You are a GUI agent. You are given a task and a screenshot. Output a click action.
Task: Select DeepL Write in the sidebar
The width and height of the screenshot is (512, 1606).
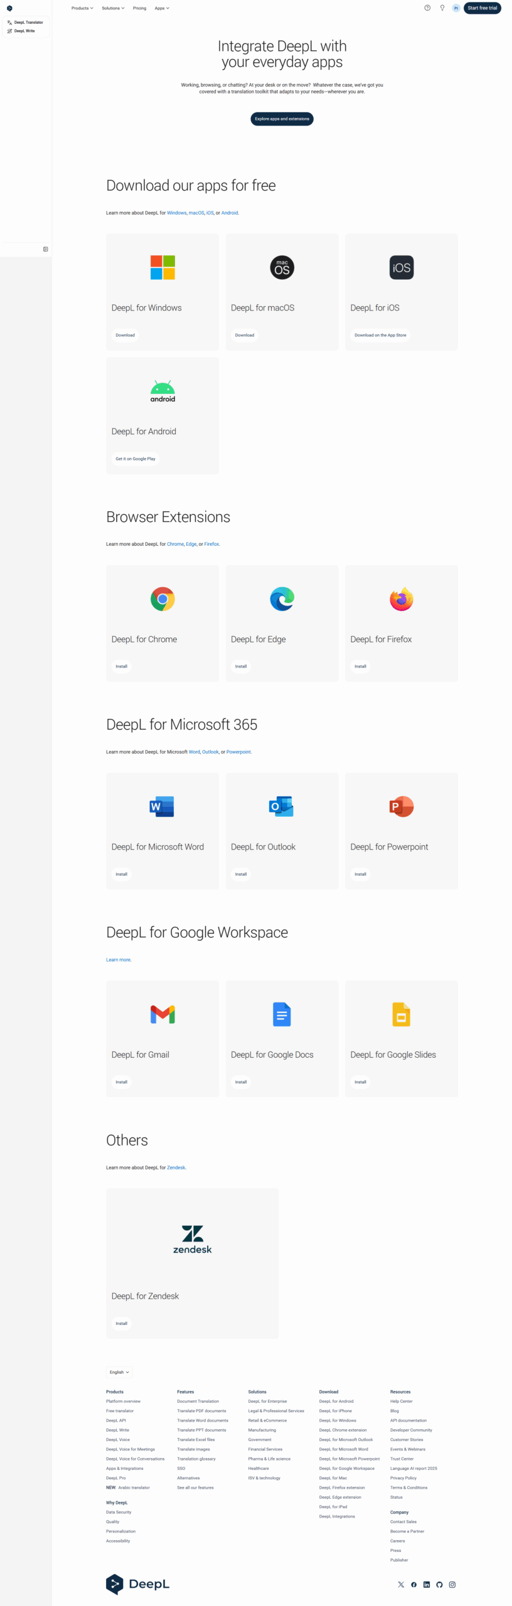24,31
